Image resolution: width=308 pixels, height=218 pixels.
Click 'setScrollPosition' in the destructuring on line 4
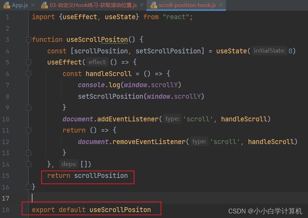pyautogui.click(x=168, y=51)
